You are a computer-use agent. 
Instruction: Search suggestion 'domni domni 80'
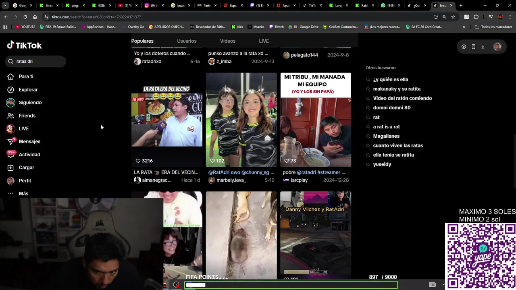point(392,108)
